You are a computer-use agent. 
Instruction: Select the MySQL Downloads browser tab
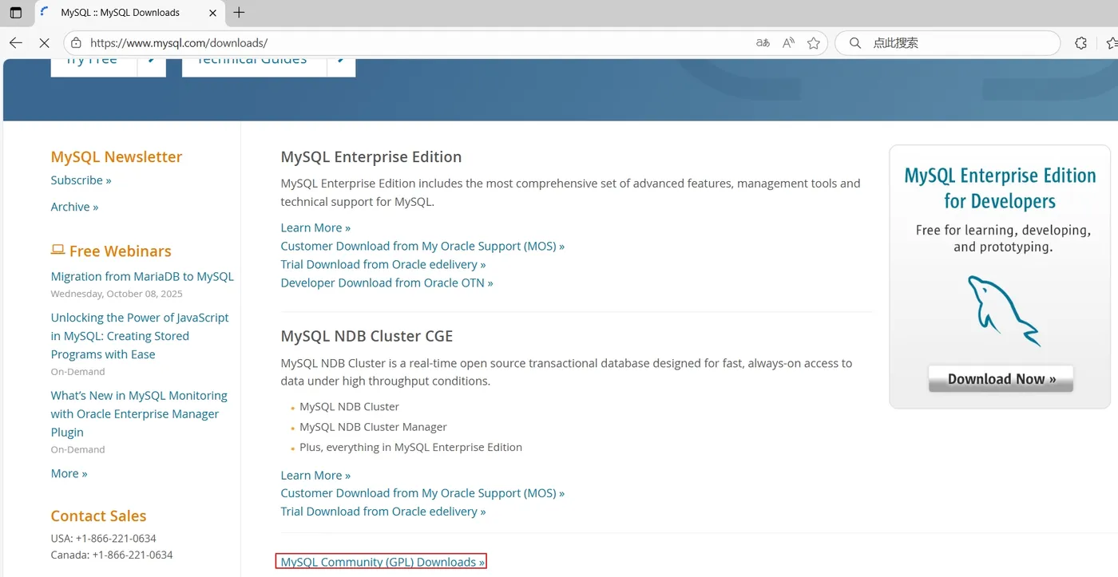pyautogui.click(x=130, y=13)
